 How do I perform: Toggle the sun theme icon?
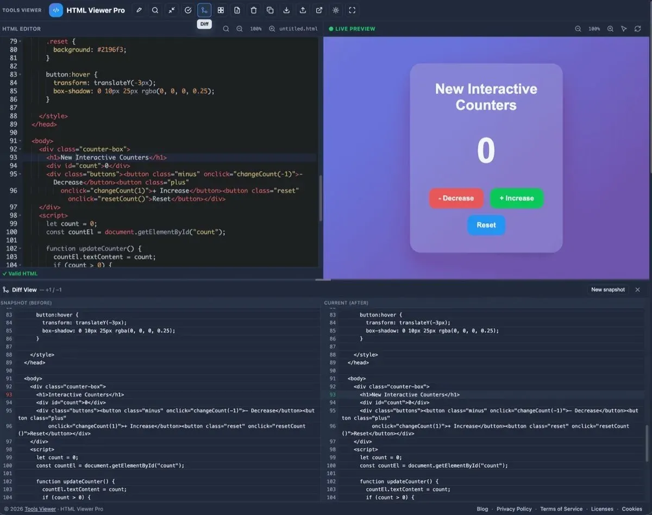click(336, 10)
